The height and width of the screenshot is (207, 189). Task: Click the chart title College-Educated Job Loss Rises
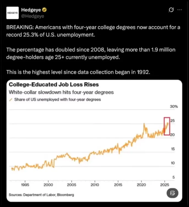click(54, 84)
